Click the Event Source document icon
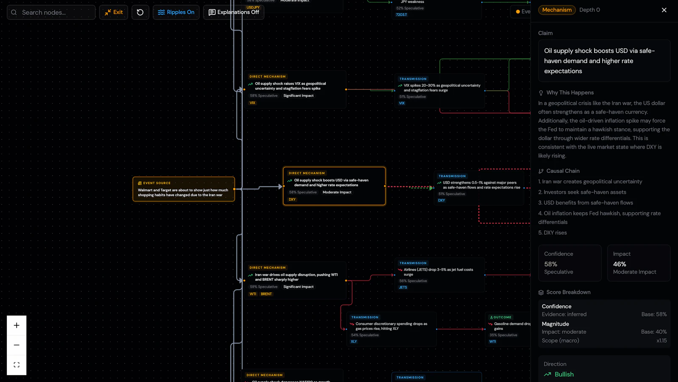 140,183
